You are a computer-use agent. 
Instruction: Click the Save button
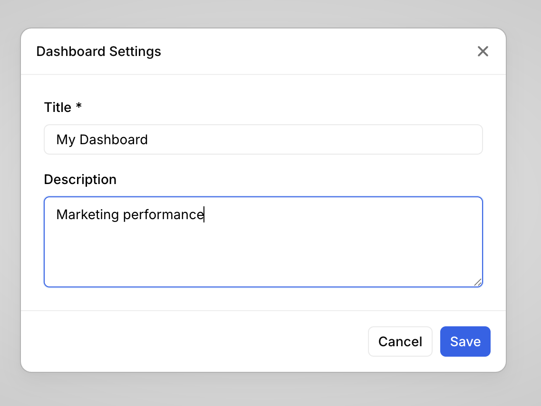point(465,341)
